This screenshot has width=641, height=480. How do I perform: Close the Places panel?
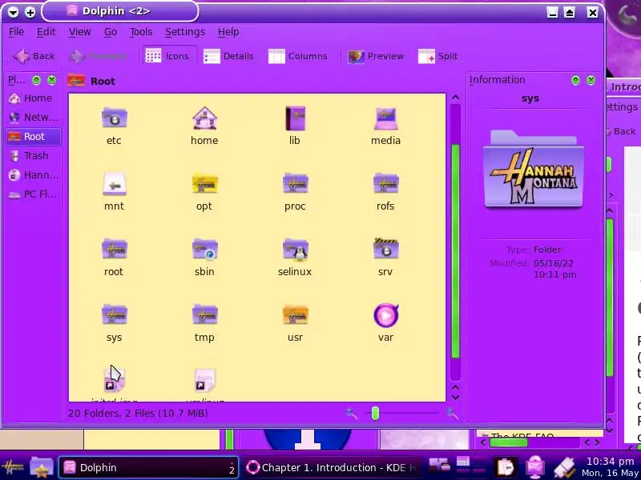(x=51, y=80)
